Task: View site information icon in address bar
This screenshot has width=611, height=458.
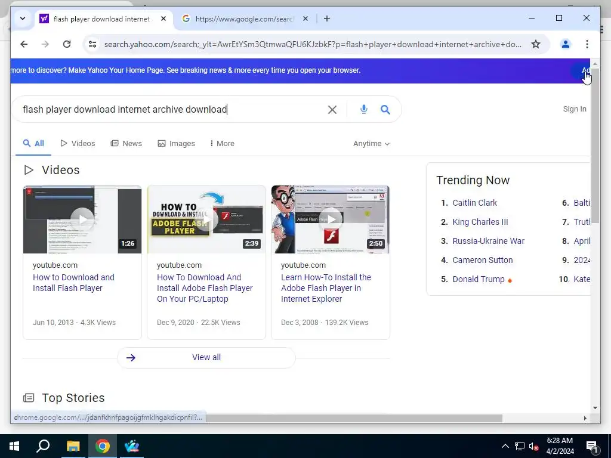Action: click(x=92, y=44)
